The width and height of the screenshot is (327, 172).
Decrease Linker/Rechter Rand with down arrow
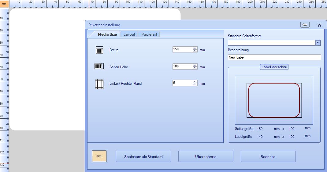tap(195, 84)
